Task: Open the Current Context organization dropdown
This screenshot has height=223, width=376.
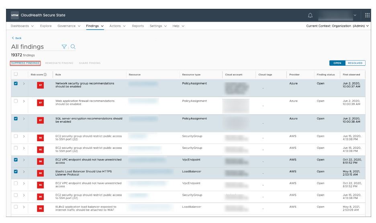Action: [x=337, y=26]
